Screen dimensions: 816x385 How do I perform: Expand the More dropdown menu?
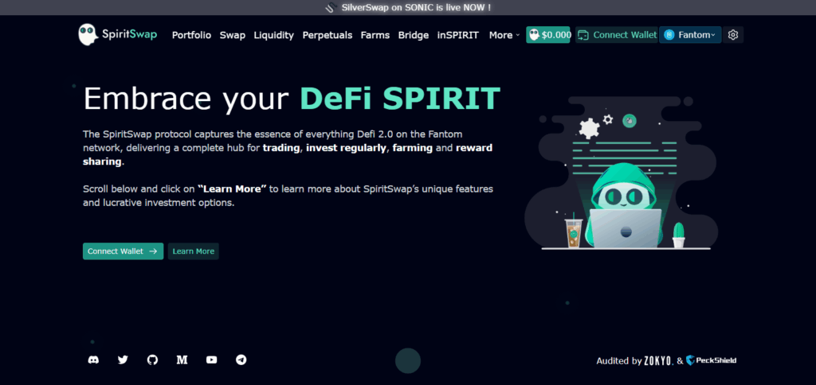(504, 35)
